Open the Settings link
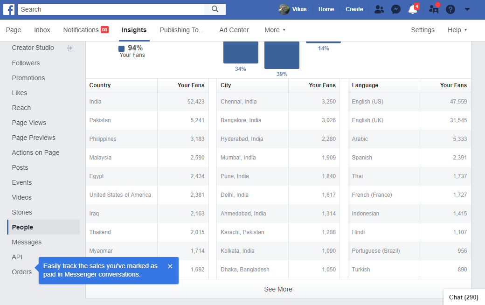 pos(423,30)
